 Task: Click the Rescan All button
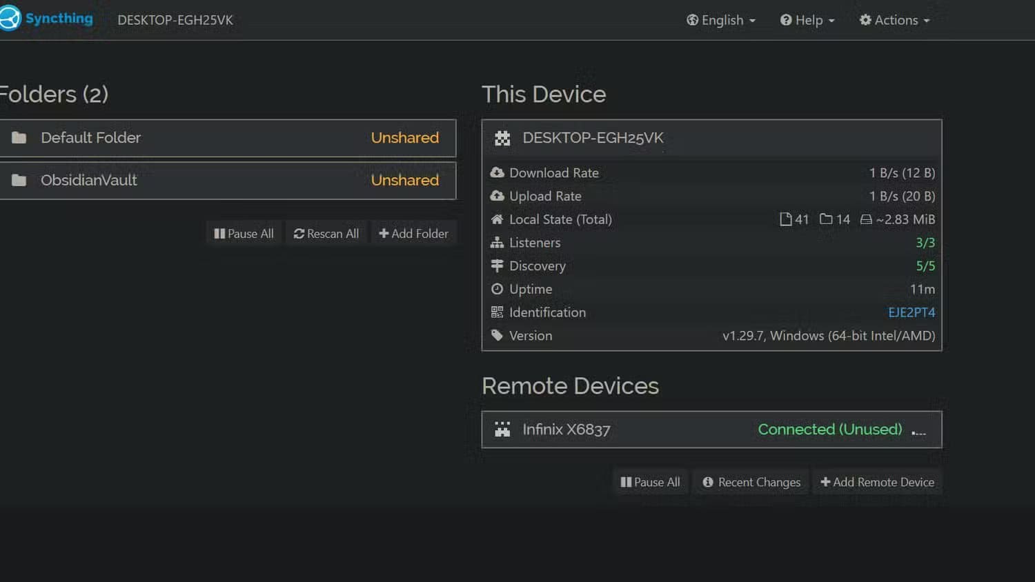[x=326, y=234]
